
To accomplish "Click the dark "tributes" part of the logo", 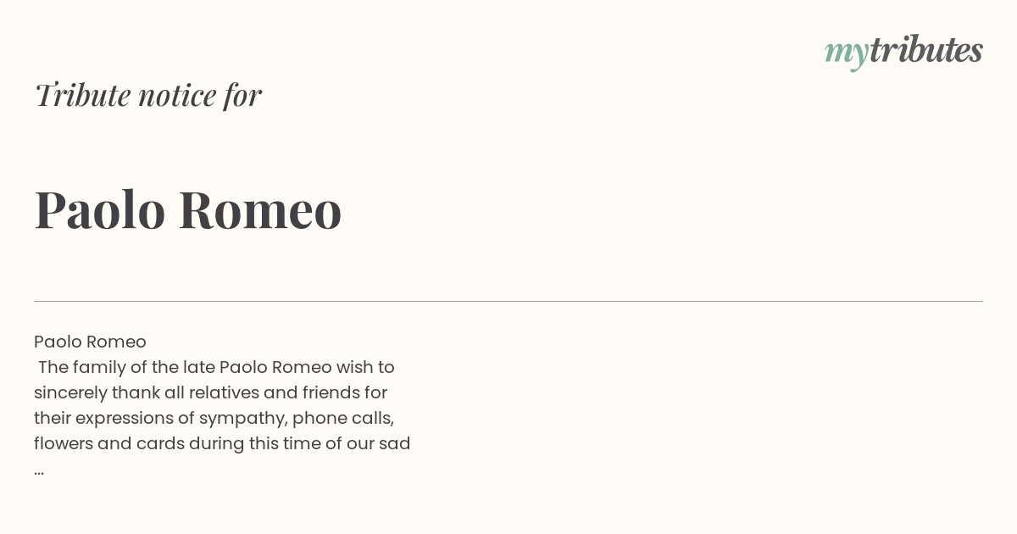I will [925, 50].
